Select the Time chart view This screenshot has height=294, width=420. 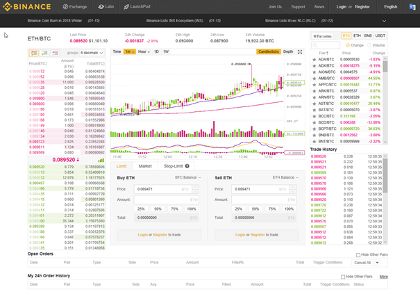click(117, 51)
